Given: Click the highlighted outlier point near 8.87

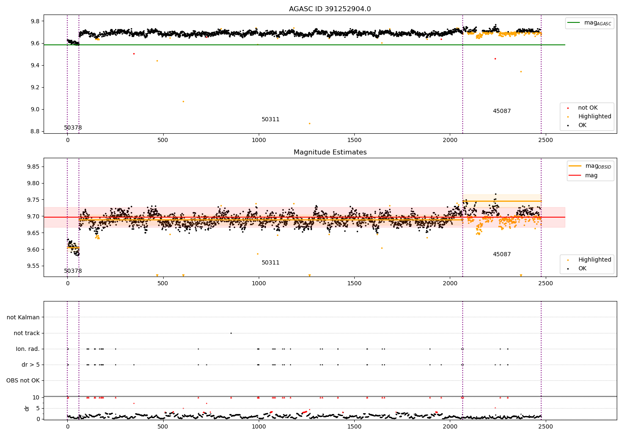Looking at the screenshot, I should coord(309,123).
